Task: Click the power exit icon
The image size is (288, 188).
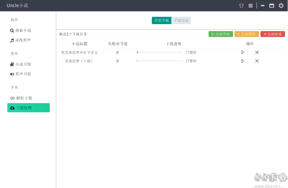Action: pos(281,6)
